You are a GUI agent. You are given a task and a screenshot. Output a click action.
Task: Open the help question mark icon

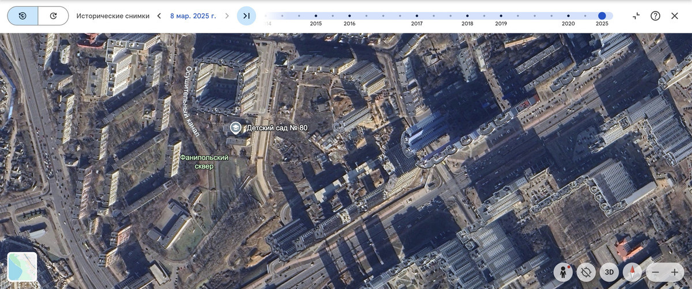click(655, 16)
